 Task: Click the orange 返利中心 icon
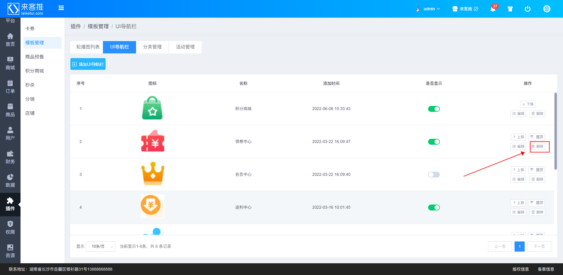tap(152, 206)
